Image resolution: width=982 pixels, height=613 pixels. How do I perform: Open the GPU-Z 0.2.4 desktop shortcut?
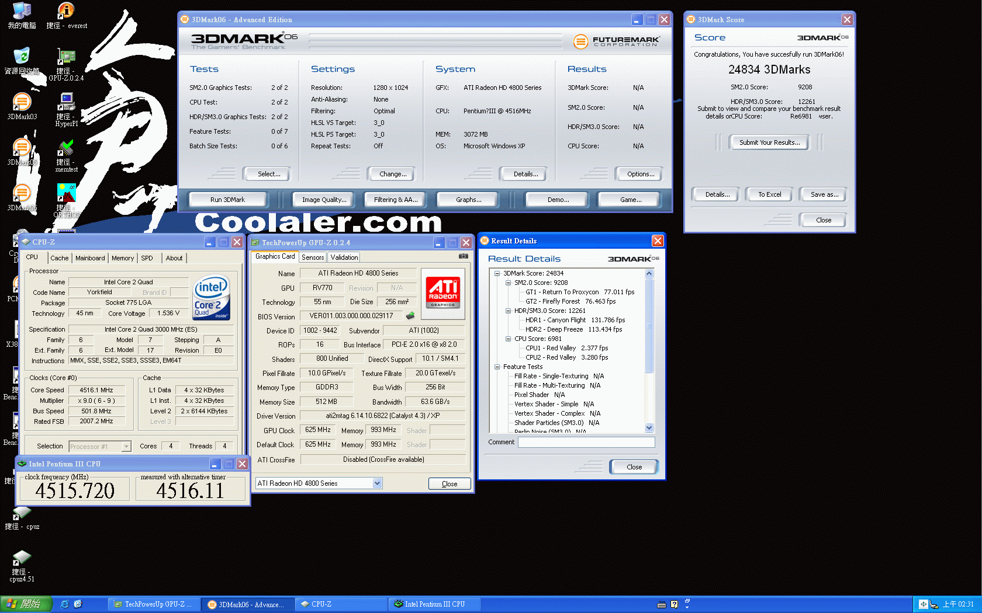click(66, 65)
